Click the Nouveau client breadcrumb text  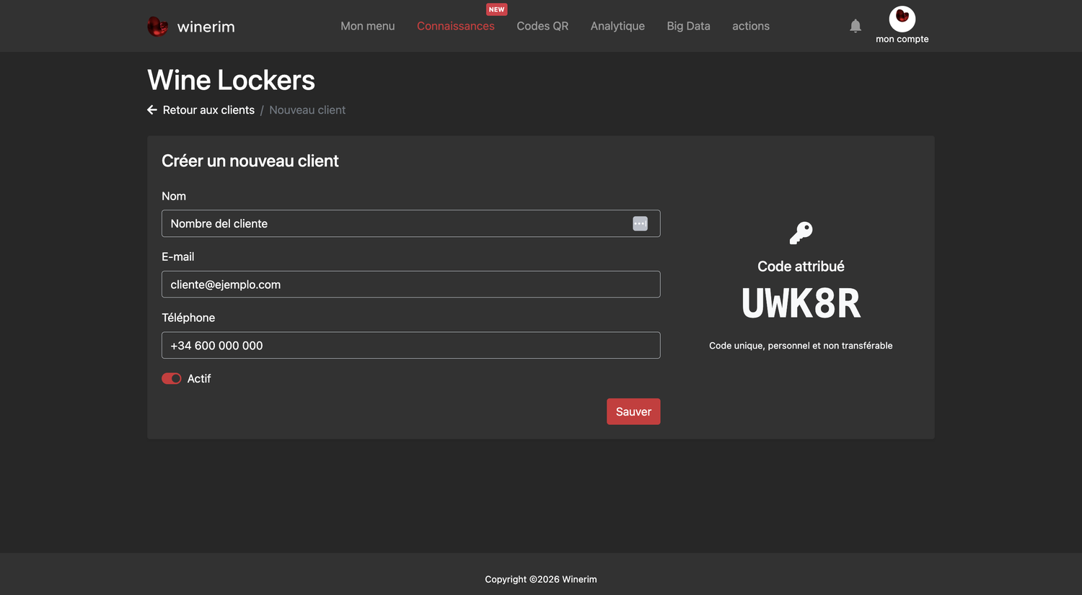point(307,109)
